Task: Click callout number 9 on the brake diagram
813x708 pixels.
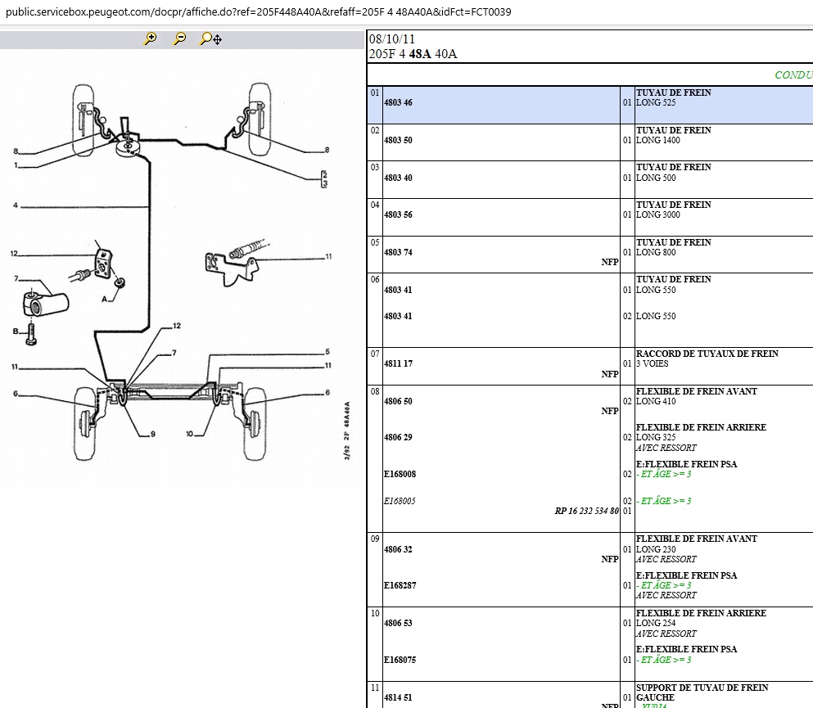Action: tap(152, 434)
